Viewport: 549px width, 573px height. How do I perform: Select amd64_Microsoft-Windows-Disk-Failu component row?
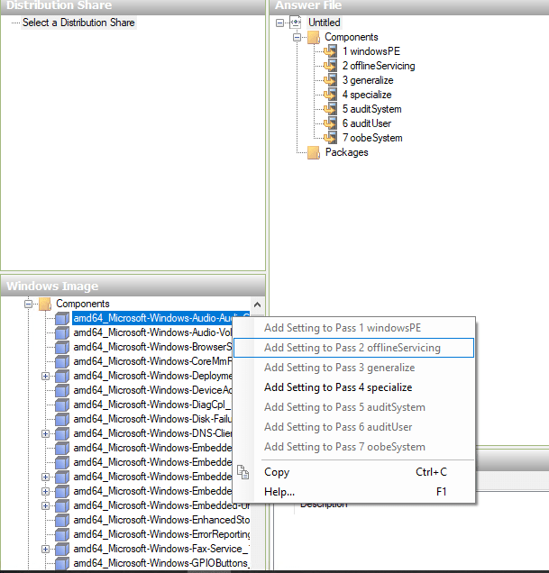pyautogui.click(x=152, y=419)
